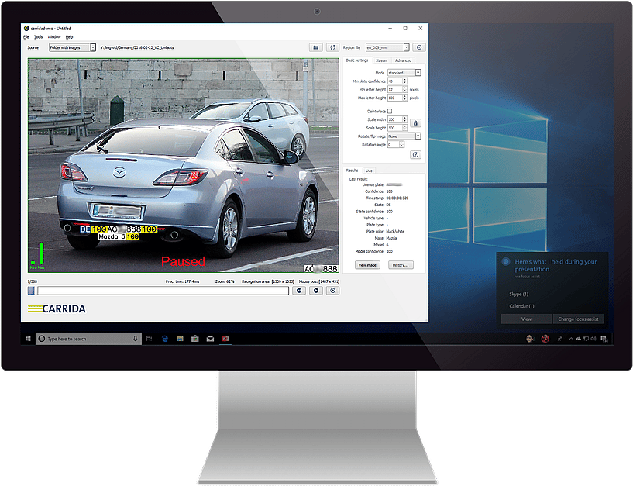This screenshot has height=486, width=633.
Task: Click the View image button
Action: click(x=367, y=265)
